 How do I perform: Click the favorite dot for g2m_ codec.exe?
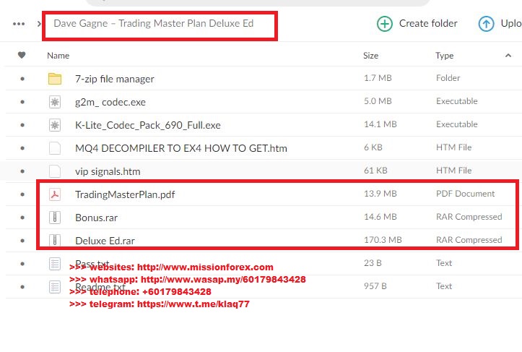point(22,102)
